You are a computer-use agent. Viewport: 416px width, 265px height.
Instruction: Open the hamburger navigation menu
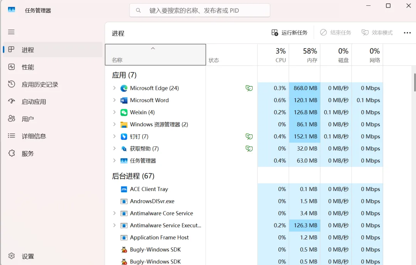pos(11,32)
